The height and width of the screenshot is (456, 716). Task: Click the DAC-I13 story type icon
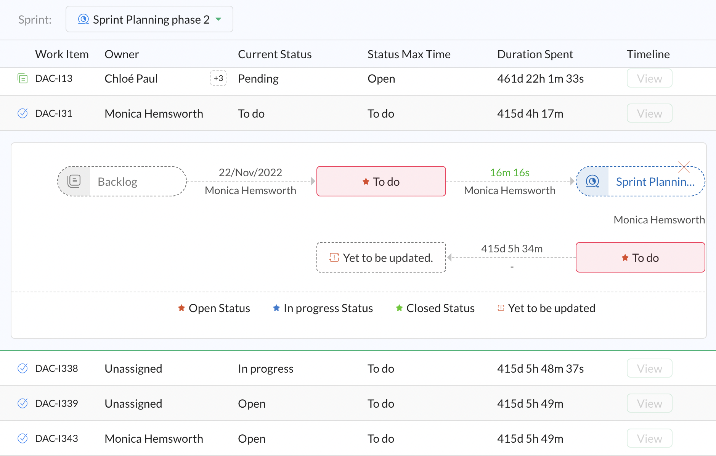click(22, 79)
